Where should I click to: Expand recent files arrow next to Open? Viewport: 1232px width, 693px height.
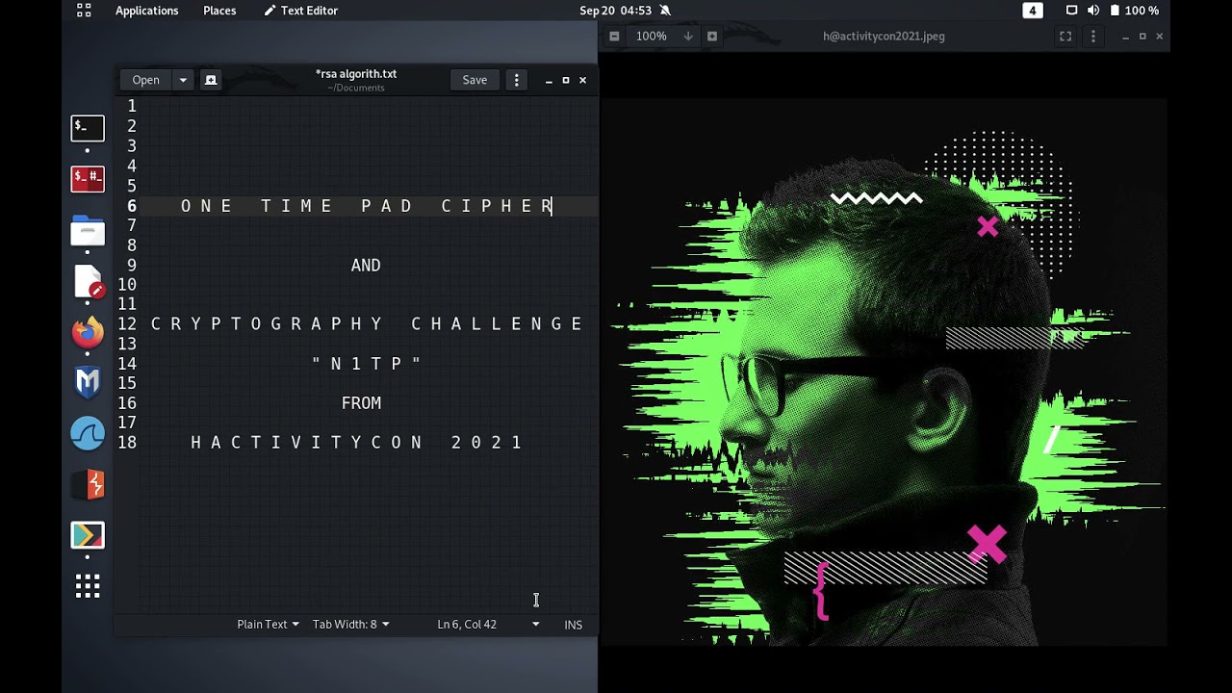click(183, 80)
